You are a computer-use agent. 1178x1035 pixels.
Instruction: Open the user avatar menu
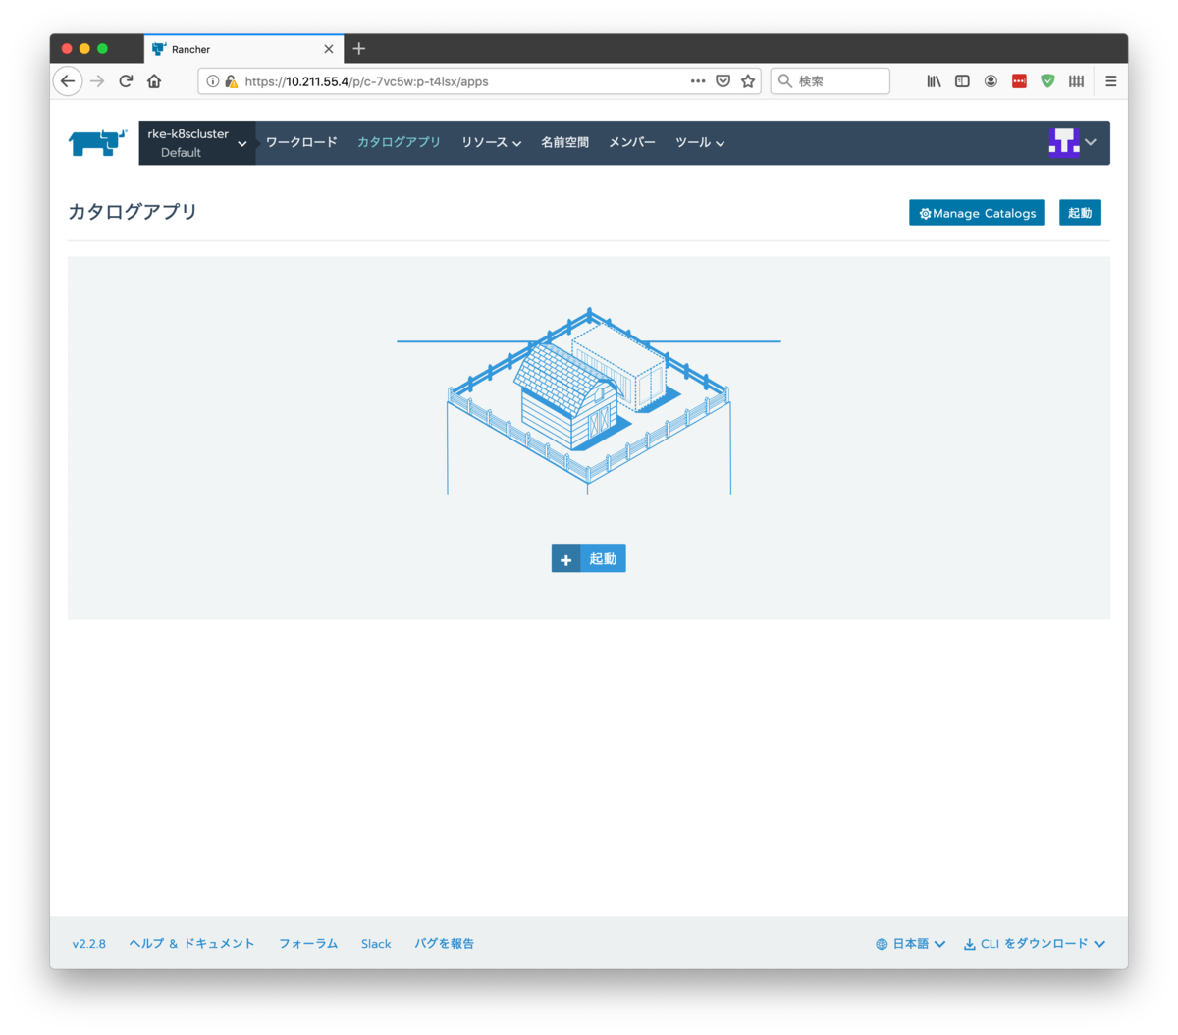1065,142
